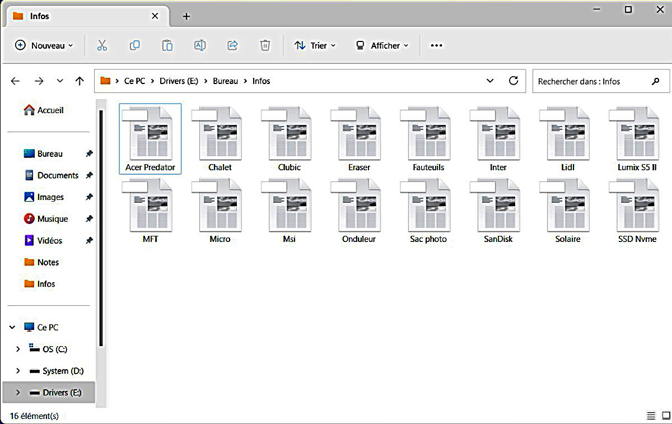Click the Cut scissors icon

[102, 45]
